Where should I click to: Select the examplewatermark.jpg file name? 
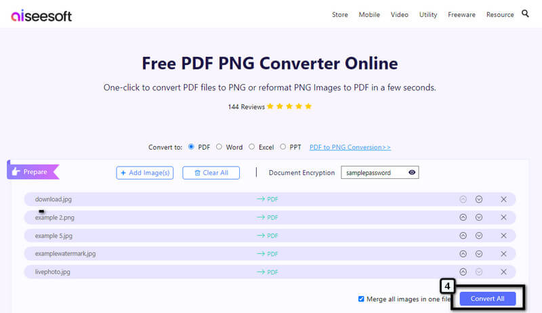point(65,254)
